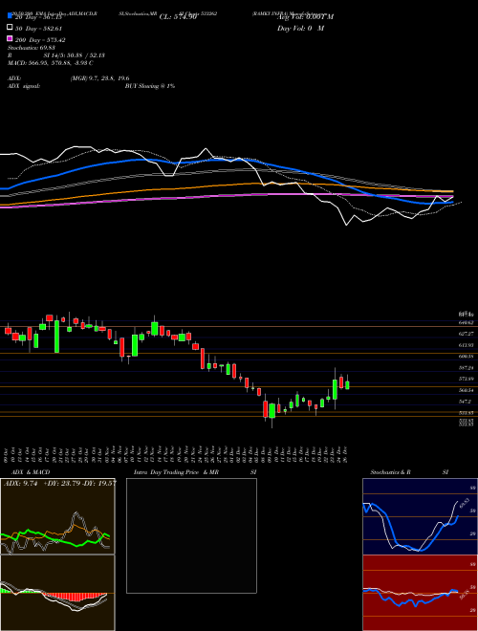Click the 'Day Vol: 0 M' text

pyautogui.click(x=300, y=28)
